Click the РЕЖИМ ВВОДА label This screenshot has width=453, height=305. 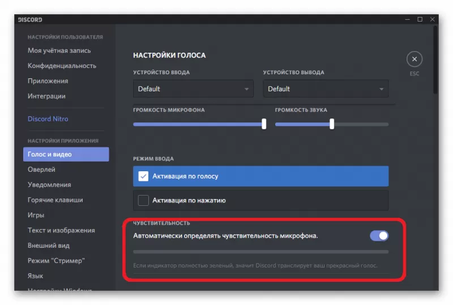(153, 159)
